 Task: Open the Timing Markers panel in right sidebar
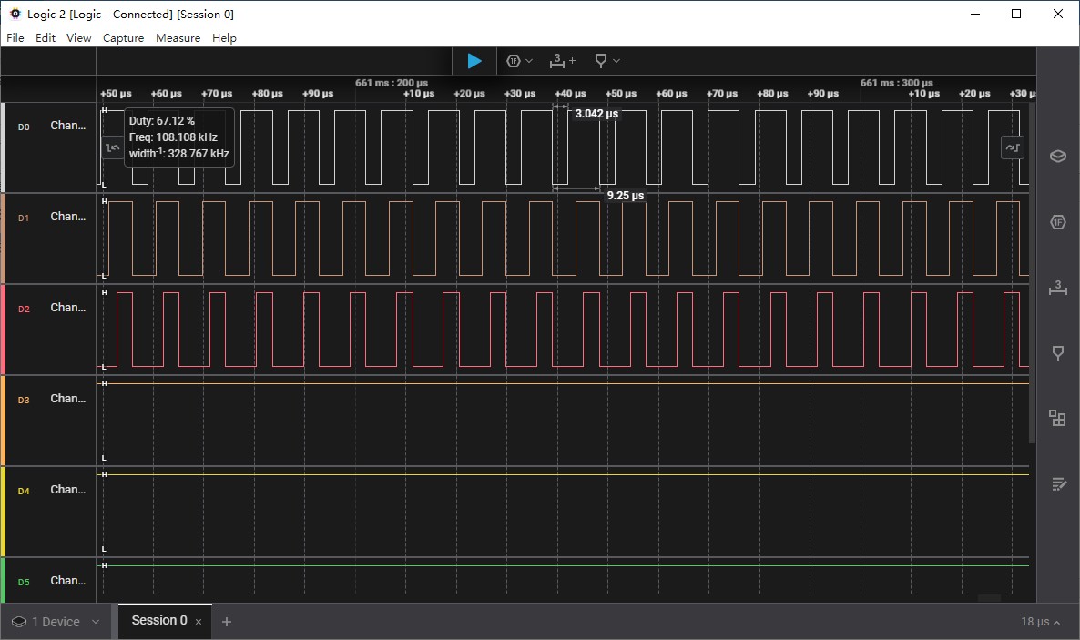pyautogui.click(x=1057, y=353)
